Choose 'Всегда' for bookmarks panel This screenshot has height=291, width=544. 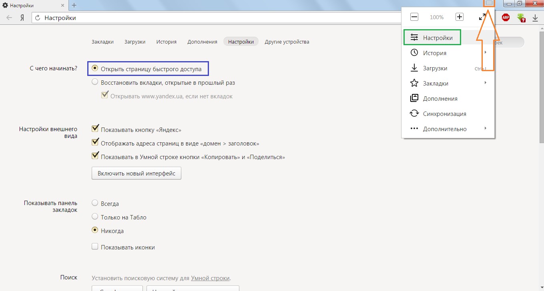95,203
